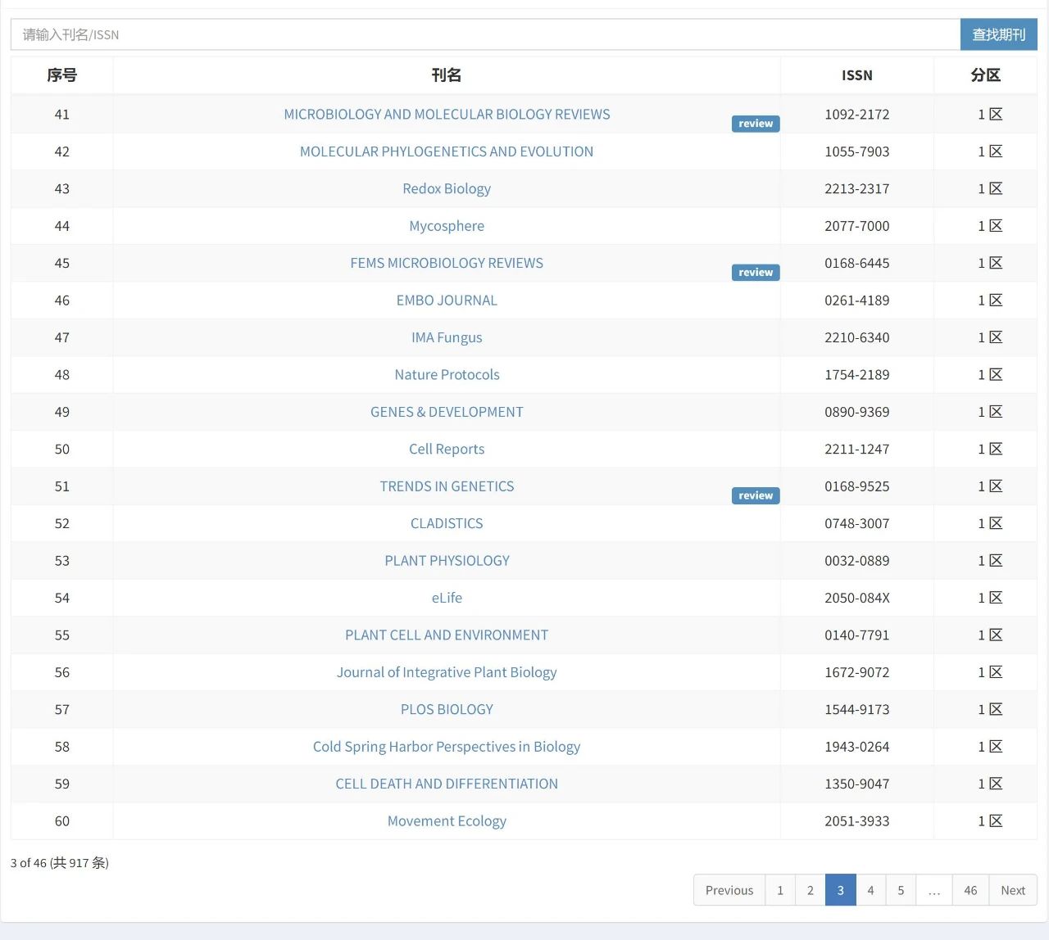
Task: Go to the Previous page
Action: 729,890
